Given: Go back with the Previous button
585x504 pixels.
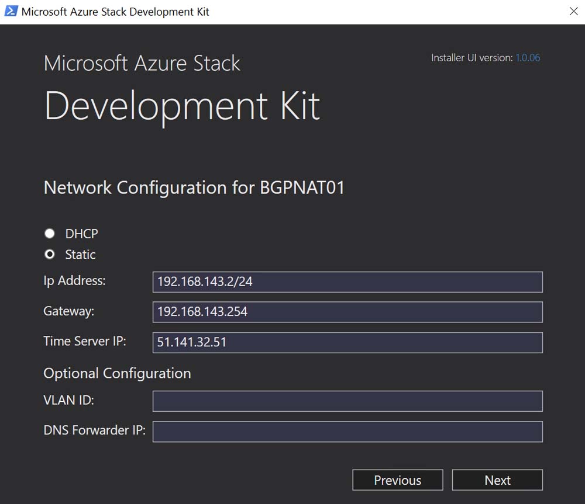Looking at the screenshot, I should [397, 480].
